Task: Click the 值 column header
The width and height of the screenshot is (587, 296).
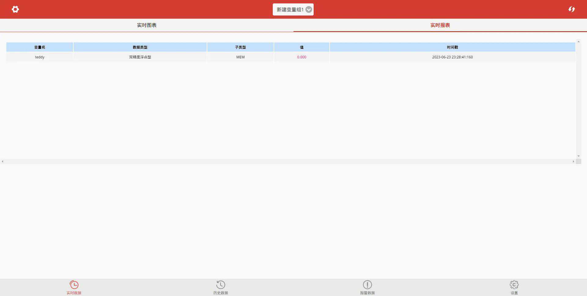Action: pyautogui.click(x=302, y=47)
